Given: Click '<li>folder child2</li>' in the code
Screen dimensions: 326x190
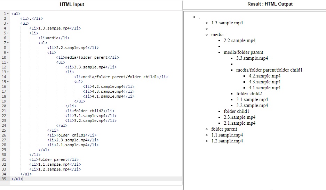Looking at the screenshot, I should click(x=90, y=111).
